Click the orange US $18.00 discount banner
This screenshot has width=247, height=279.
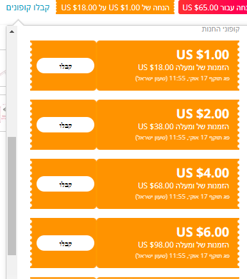click(115, 8)
